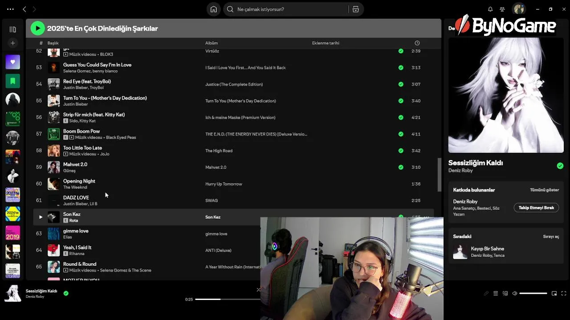Select track Opening Night
Viewport: 570px width, 320px height.
(x=79, y=181)
